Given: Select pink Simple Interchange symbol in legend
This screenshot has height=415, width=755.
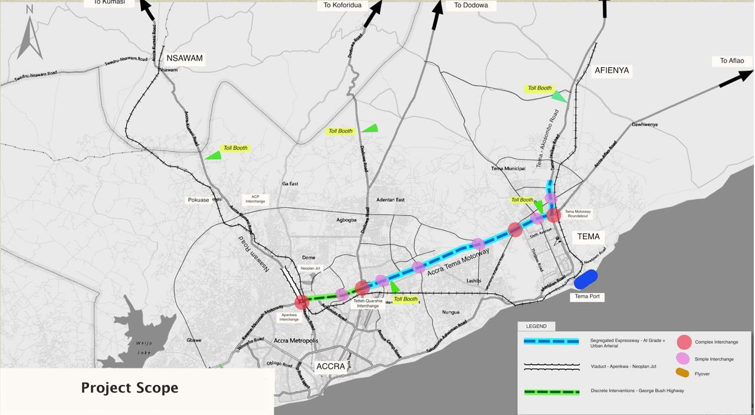Looking at the screenshot, I should (x=682, y=358).
